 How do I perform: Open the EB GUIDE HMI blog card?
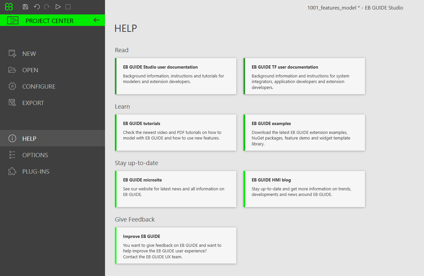coord(304,189)
